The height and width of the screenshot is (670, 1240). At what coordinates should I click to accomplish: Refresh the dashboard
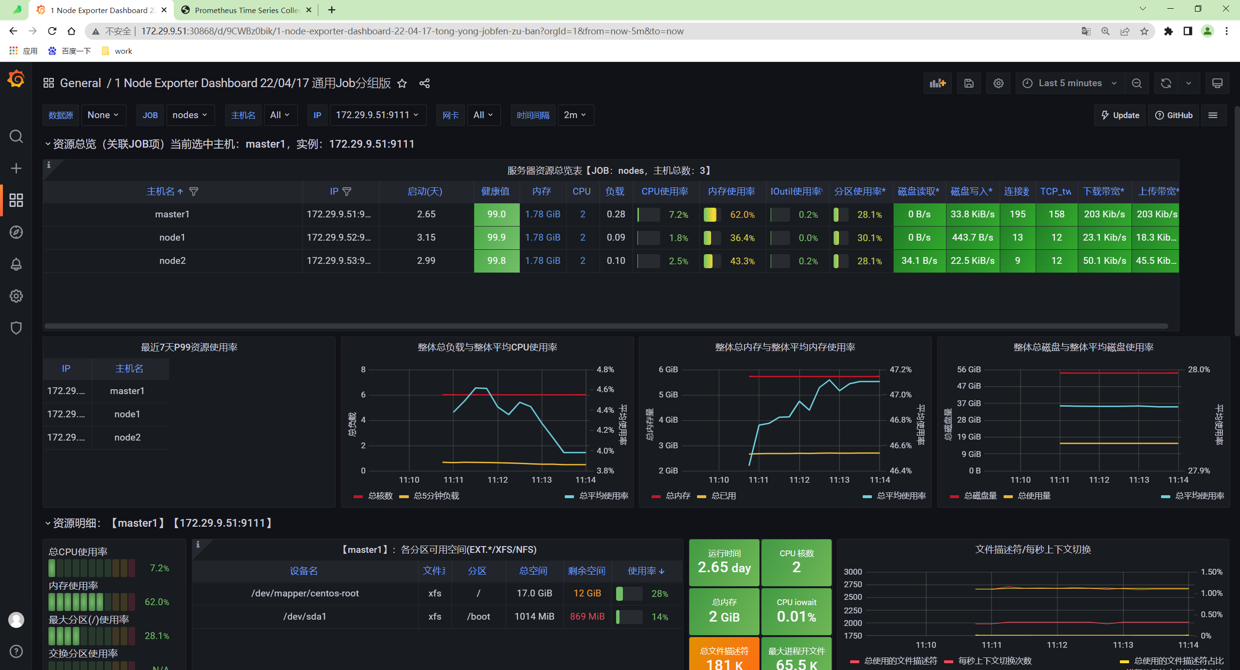click(x=1166, y=83)
